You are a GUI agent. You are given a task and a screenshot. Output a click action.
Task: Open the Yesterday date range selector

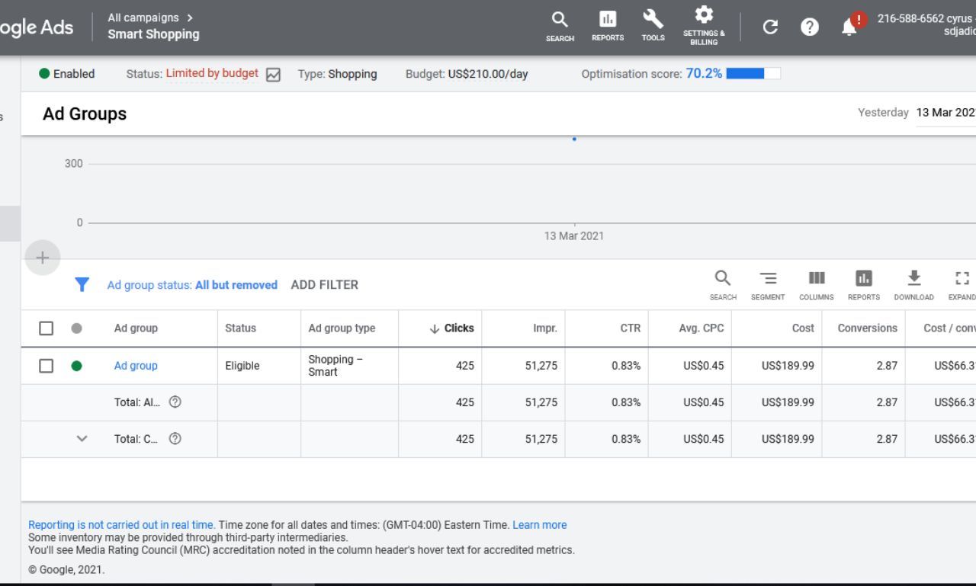point(917,113)
